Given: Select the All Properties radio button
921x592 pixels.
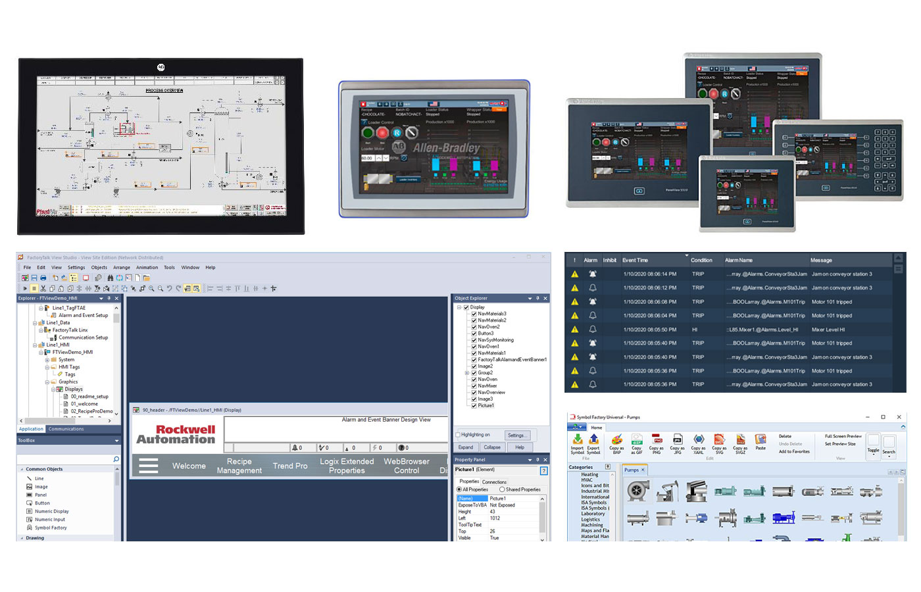Looking at the screenshot, I should click(459, 489).
